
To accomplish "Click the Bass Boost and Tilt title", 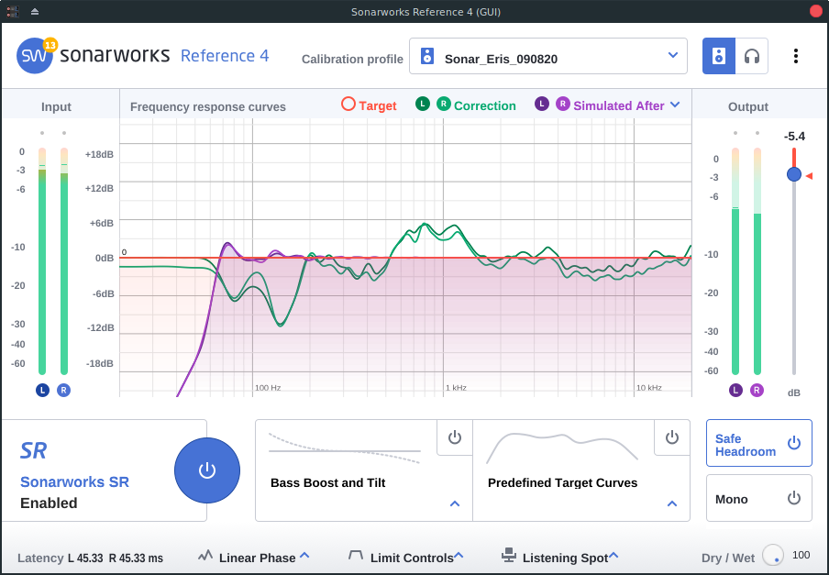I will 327,483.
